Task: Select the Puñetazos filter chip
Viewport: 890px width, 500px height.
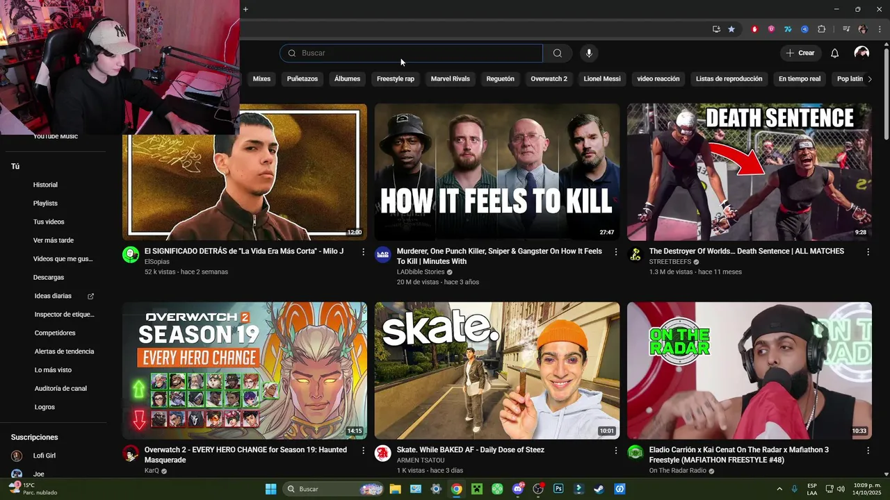Action: click(302, 79)
